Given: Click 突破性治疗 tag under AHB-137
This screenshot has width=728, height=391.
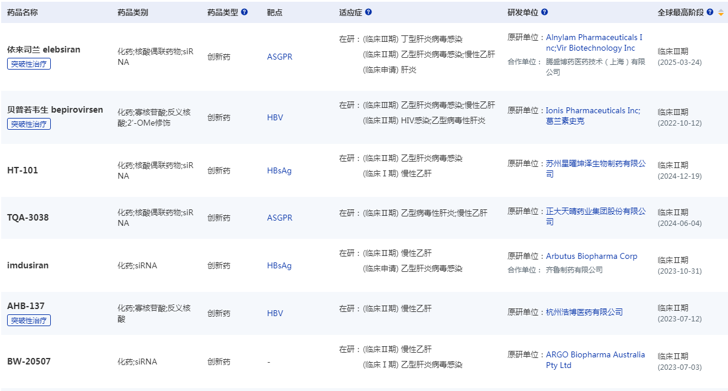Looking at the screenshot, I should click(x=29, y=320).
